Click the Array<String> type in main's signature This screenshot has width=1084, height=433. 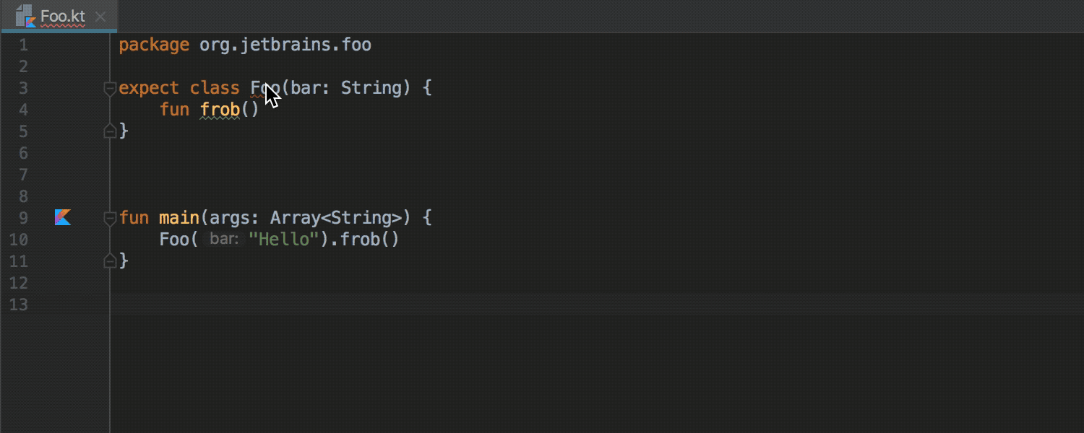click(x=335, y=218)
